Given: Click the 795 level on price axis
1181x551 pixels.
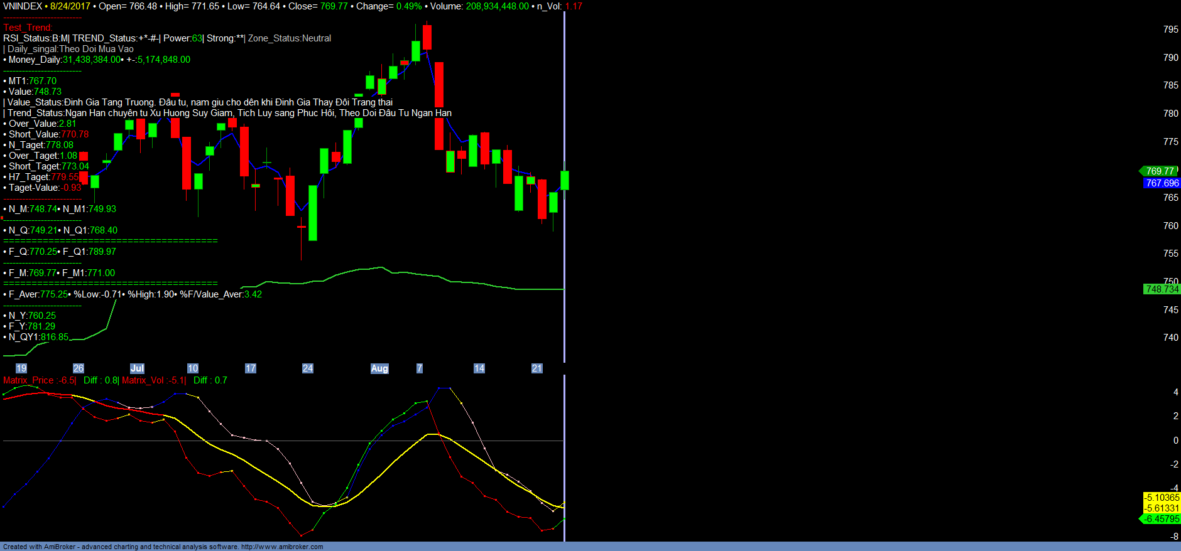Looking at the screenshot, I should click(x=1170, y=29).
